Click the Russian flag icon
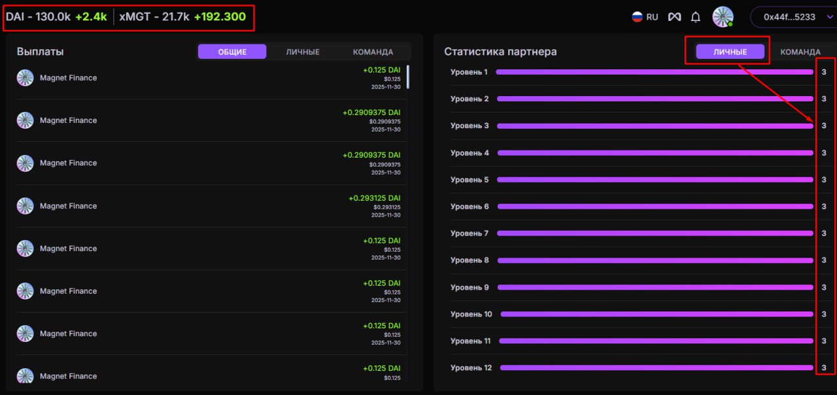This screenshot has width=837, height=395. (x=637, y=17)
